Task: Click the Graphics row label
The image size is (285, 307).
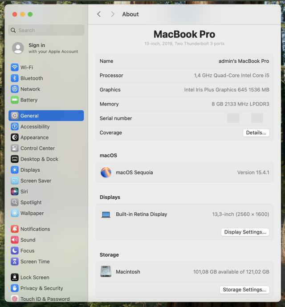Action: (110, 90)
